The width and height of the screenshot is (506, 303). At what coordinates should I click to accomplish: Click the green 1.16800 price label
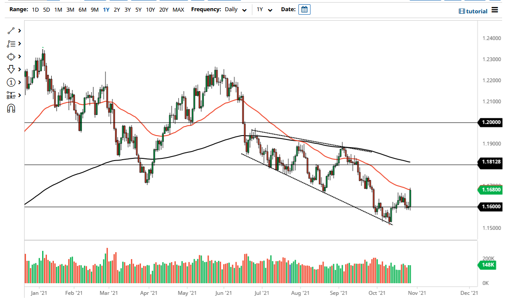[x=490, y=190]
